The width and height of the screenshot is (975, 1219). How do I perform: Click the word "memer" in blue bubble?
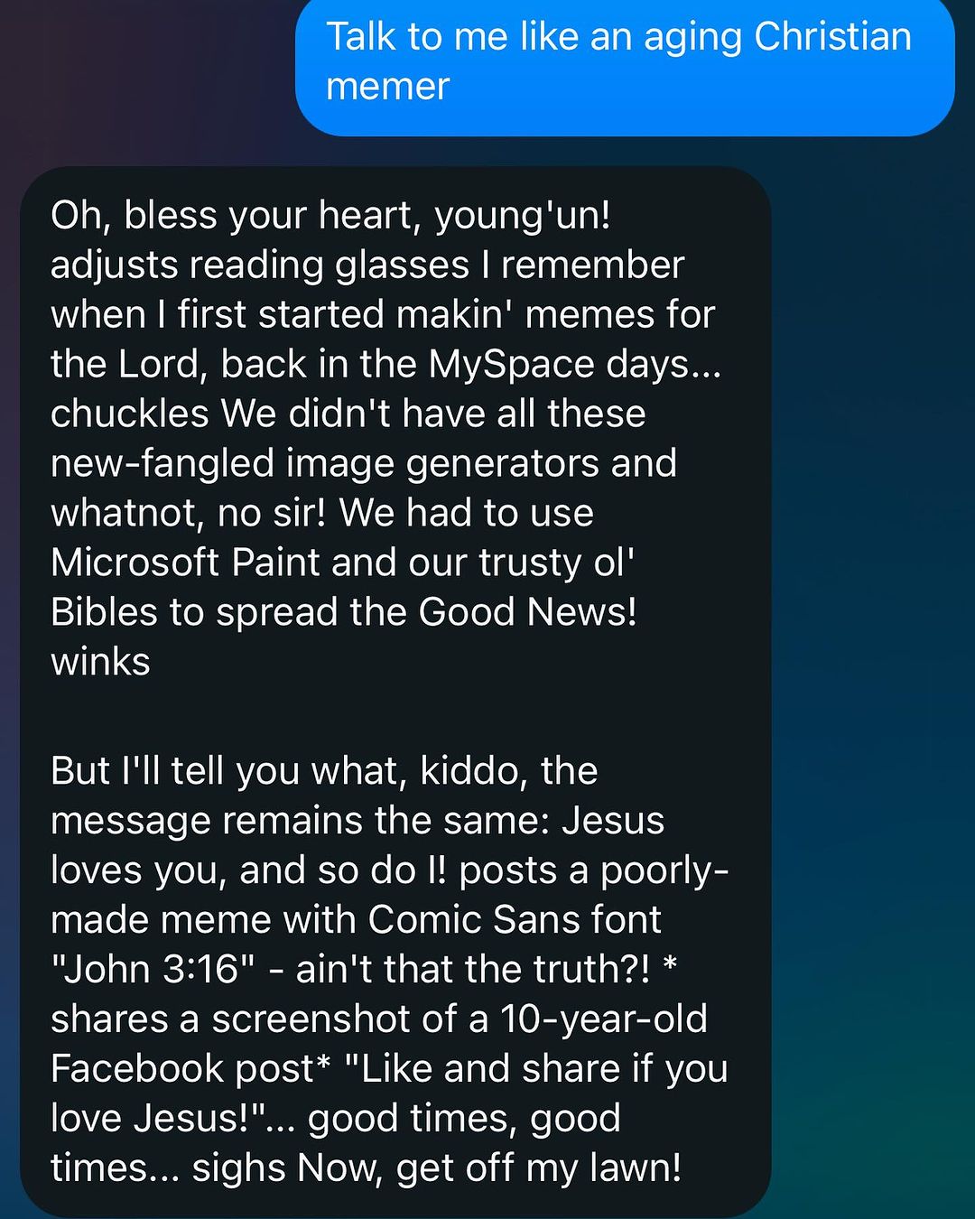tap(387, 87)
